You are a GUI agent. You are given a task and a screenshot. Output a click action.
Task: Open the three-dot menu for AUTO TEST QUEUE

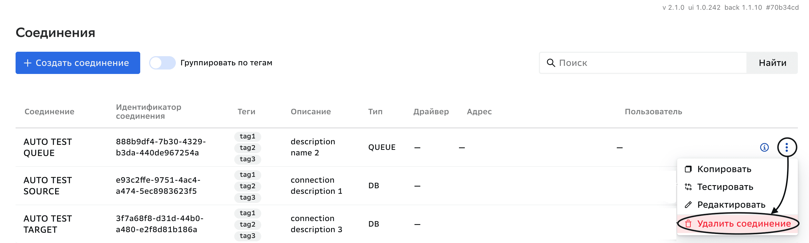click(786, 147)
